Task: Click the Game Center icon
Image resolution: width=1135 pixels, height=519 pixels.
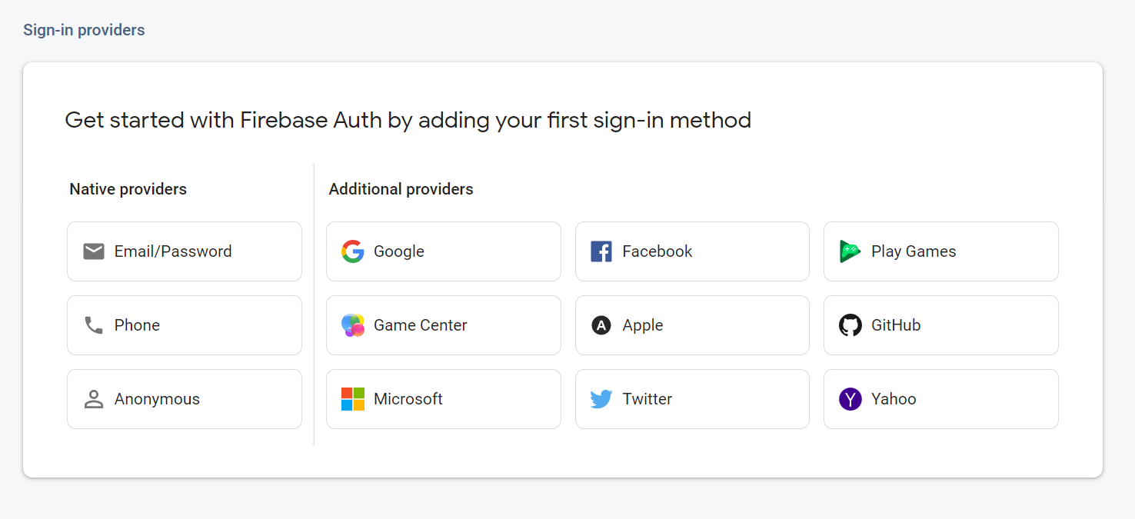Action: pos(352,324)
